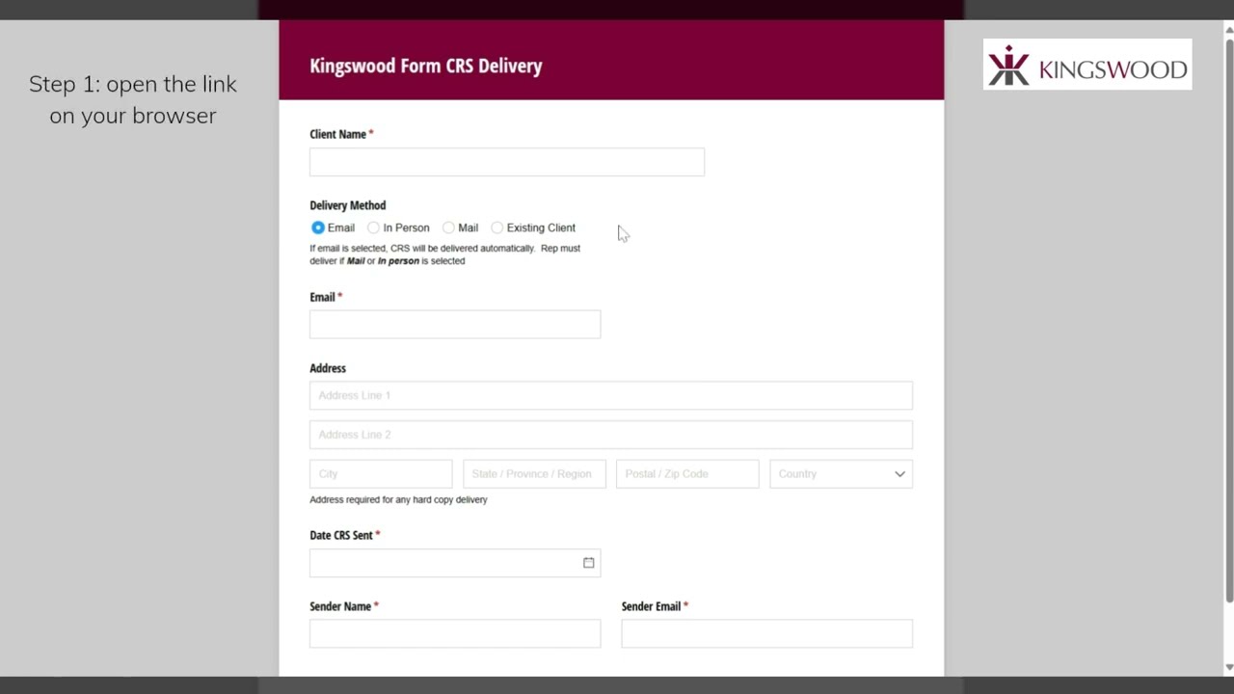Click the Kingswood Form CRS Delivery heading
The width and height of the screenshot is (1234, 694).
pos(426,66)
